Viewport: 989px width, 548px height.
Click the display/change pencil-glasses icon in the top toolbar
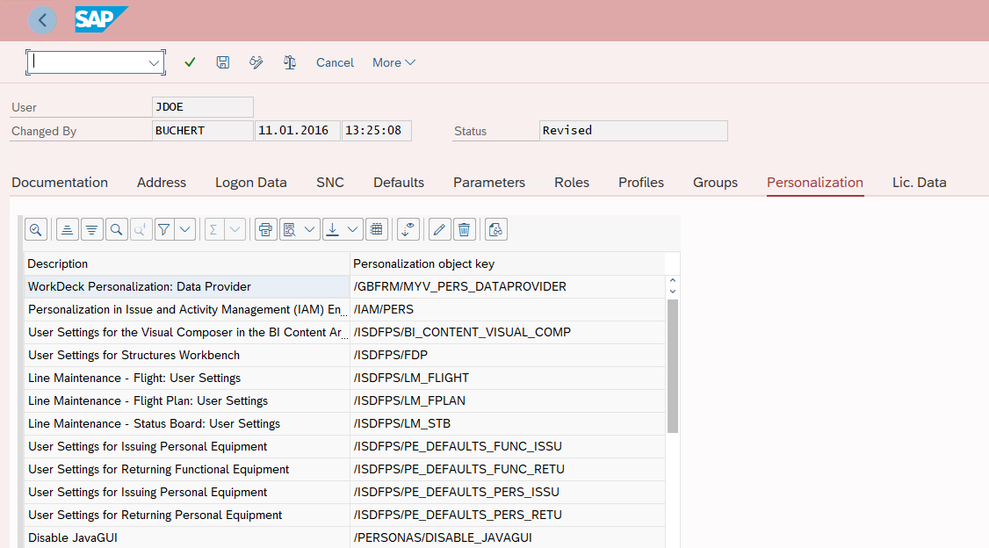click(x=256, y=62)
